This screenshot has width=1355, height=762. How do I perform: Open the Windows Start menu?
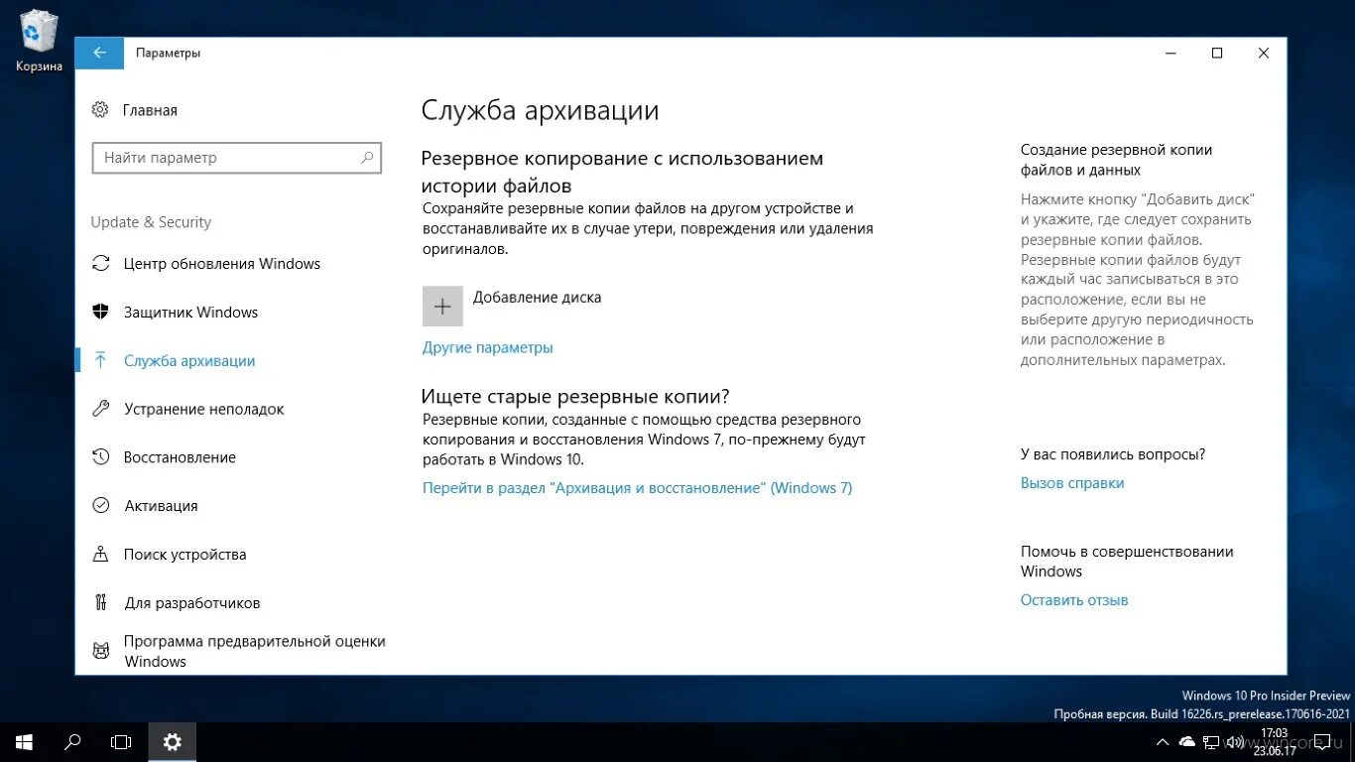pyautogui.click(x=24, y=741)
